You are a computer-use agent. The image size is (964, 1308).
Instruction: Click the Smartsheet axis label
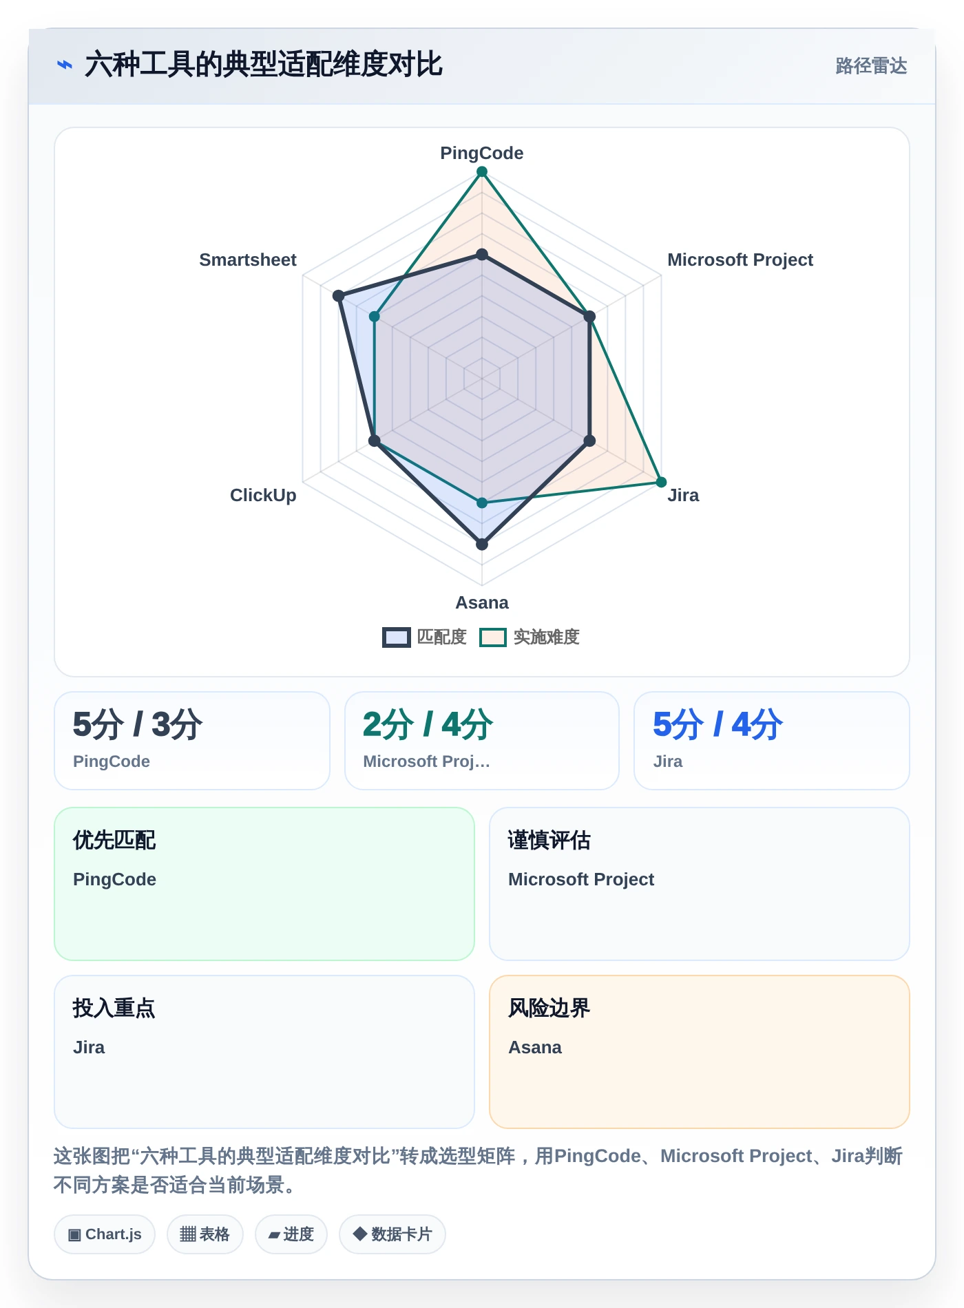248,260
